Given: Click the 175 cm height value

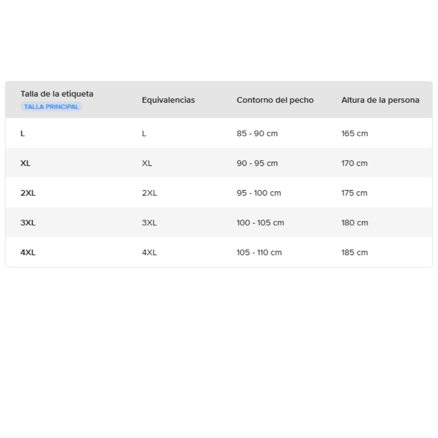Looking at the screenshot, I should [354, 193].
